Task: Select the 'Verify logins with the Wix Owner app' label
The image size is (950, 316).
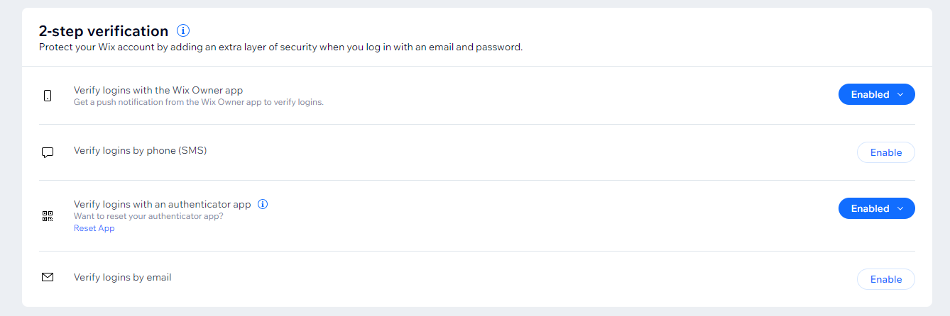Action: 158,90
